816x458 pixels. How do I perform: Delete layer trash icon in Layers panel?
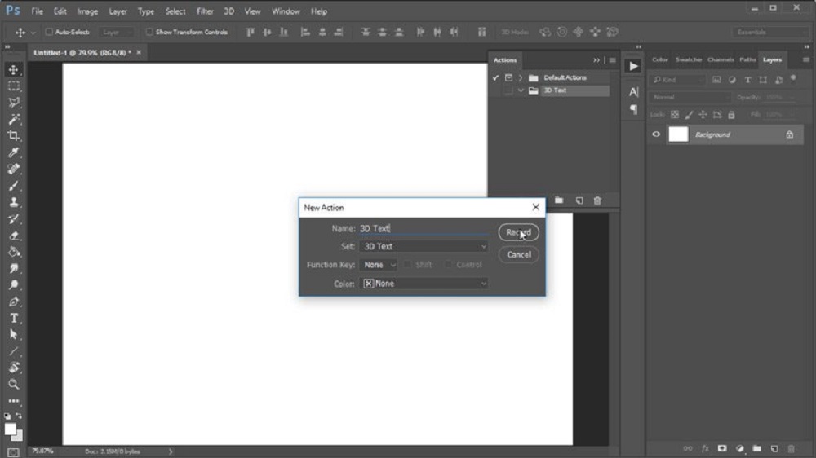tap(791, 449)
